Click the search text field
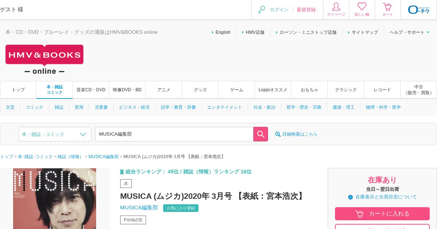Image resolution: width=437 pixels, height=229 pixels. (x=174, y=134)
